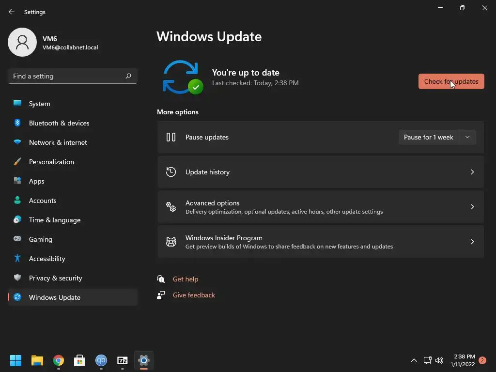The width and height of the screenshot is (496, 372).
Task: Click the Windows Update sync icon in sidebar
Action: click(17, 297)
